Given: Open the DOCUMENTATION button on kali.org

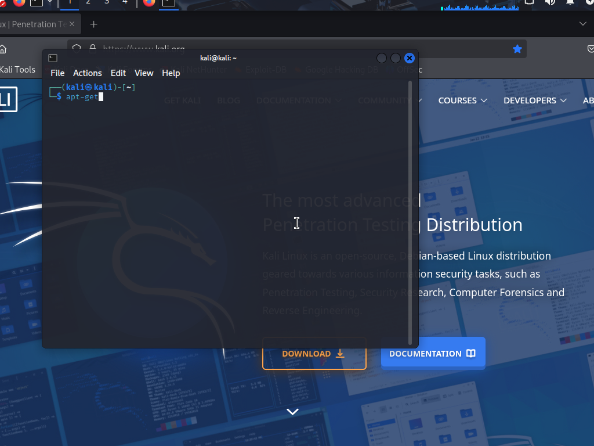Looking at the screenshot, I should point(433,354).
